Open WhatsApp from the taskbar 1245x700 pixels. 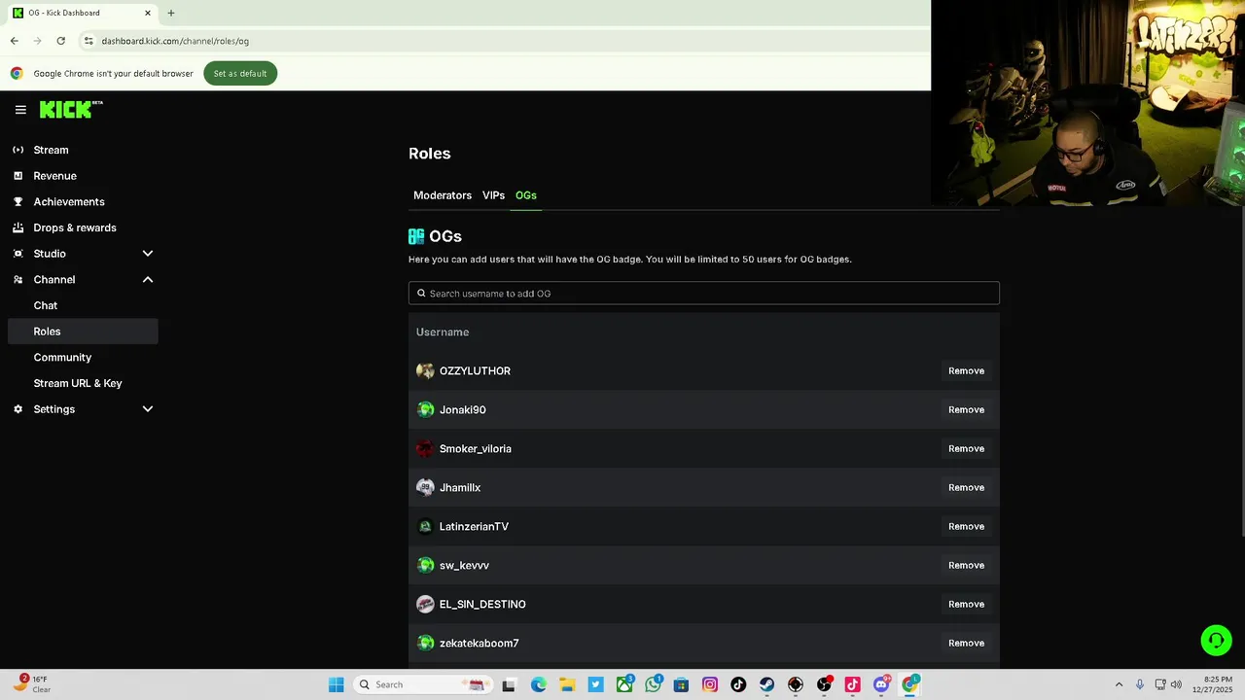(x=653, y=684)
